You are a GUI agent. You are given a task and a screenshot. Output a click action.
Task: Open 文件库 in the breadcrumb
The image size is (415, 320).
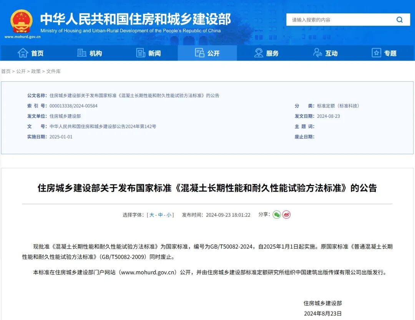pyautogui.click(x=53, y=71)
